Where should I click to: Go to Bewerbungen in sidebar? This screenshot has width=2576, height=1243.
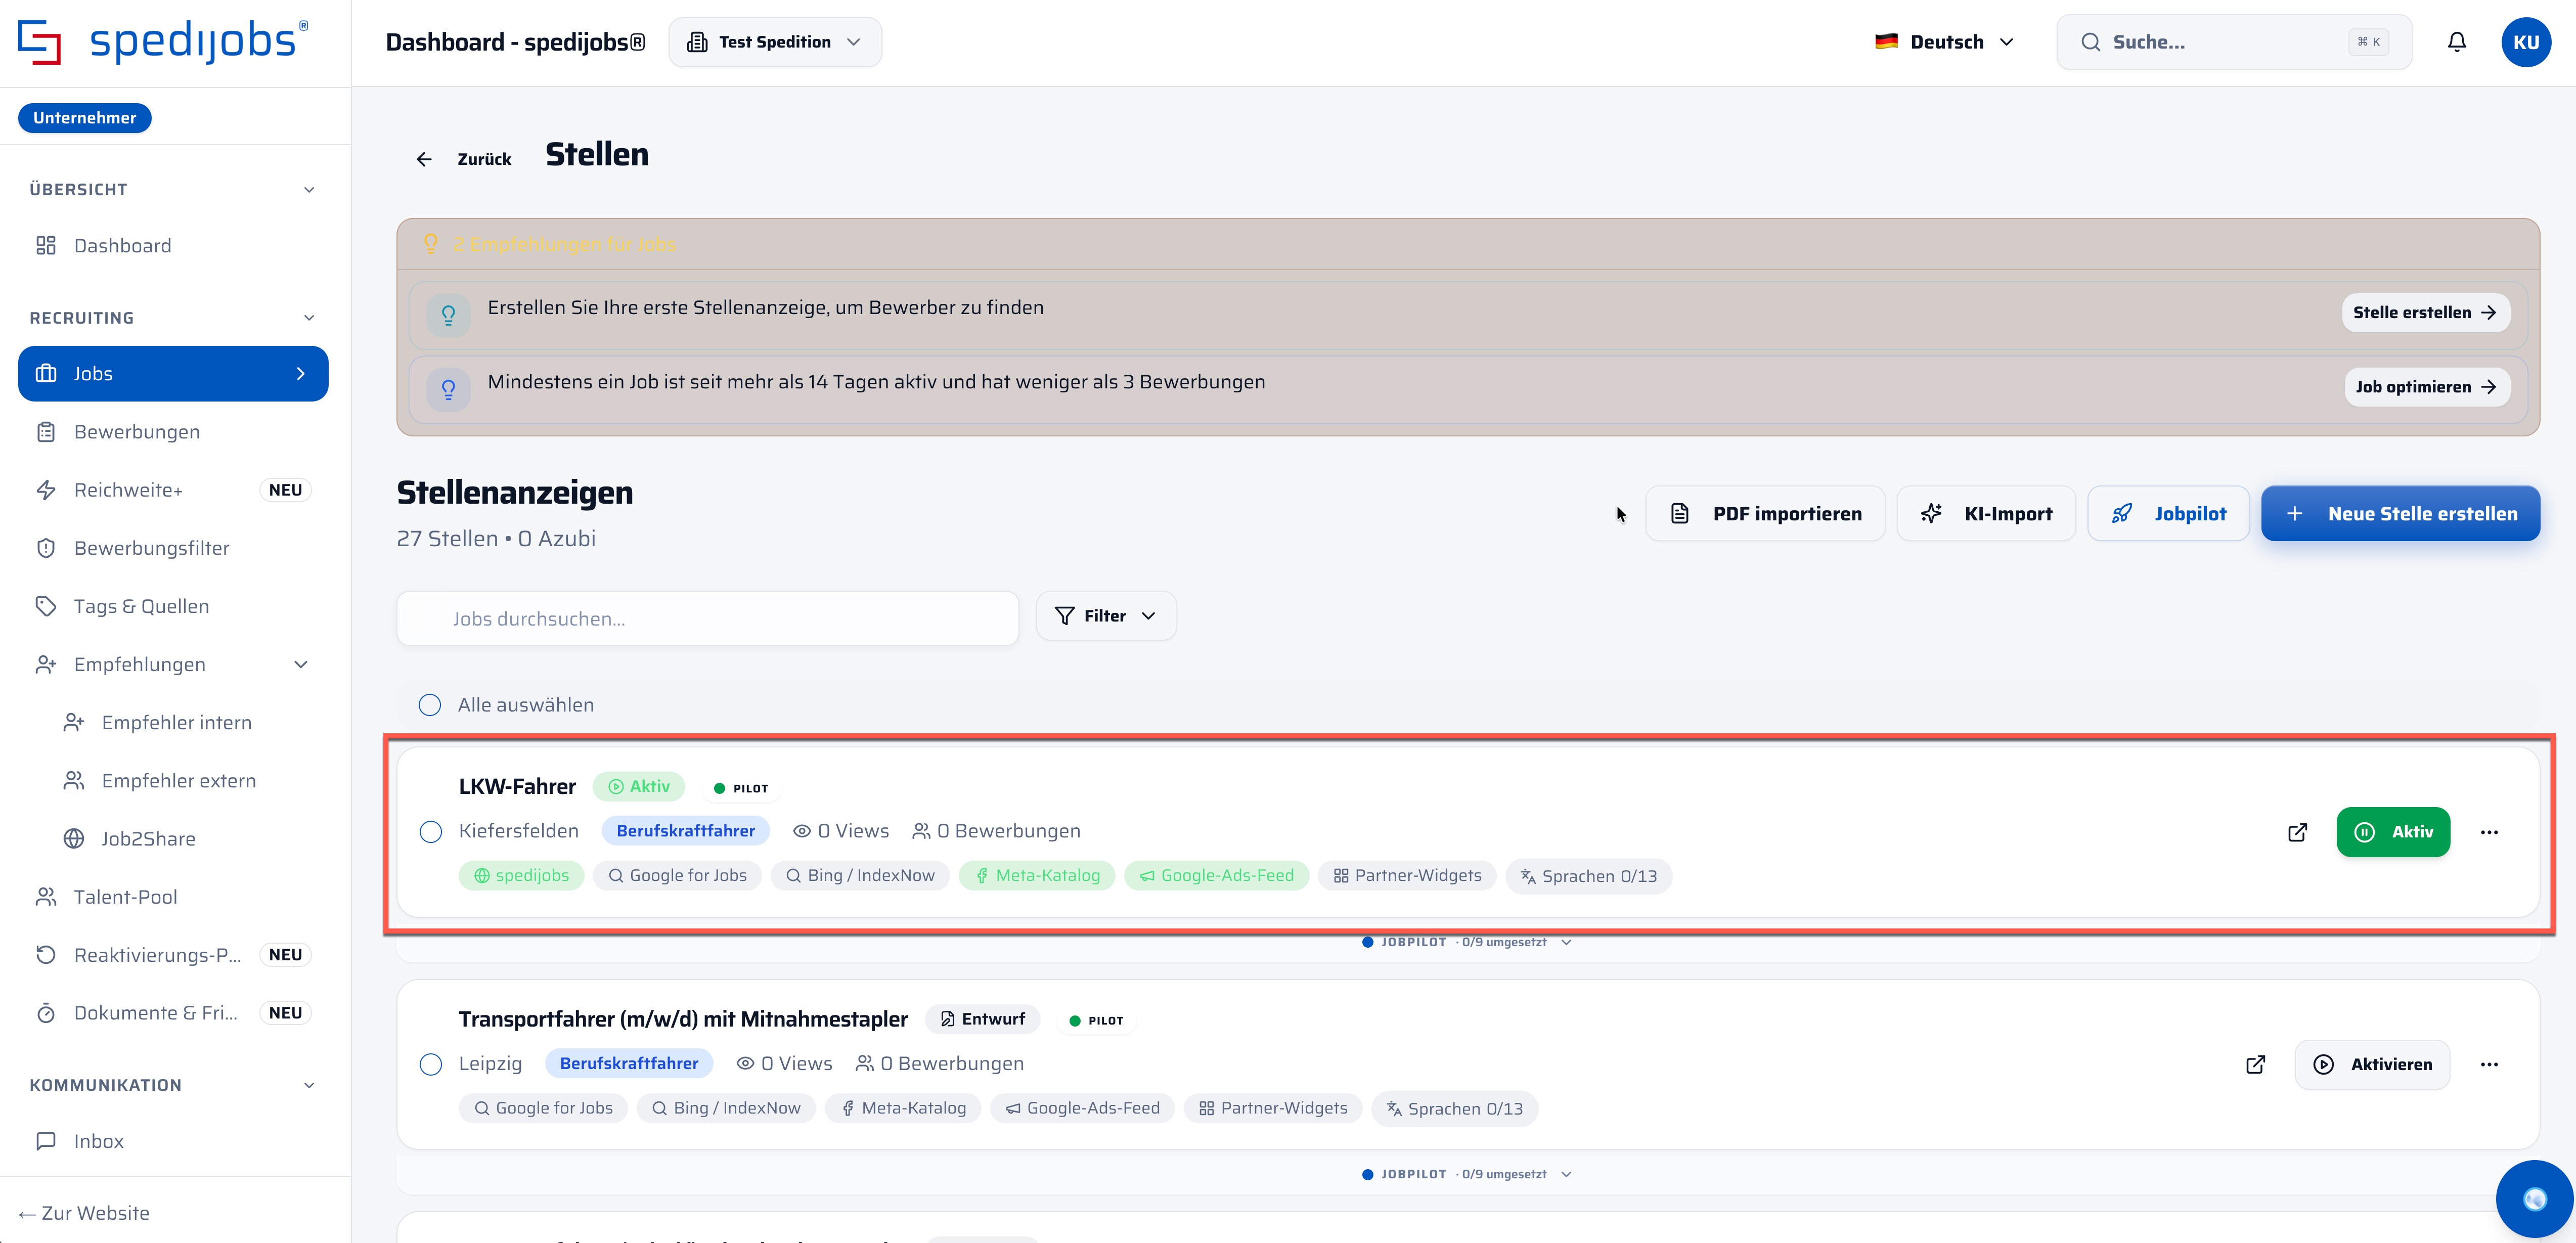point(173,432)
